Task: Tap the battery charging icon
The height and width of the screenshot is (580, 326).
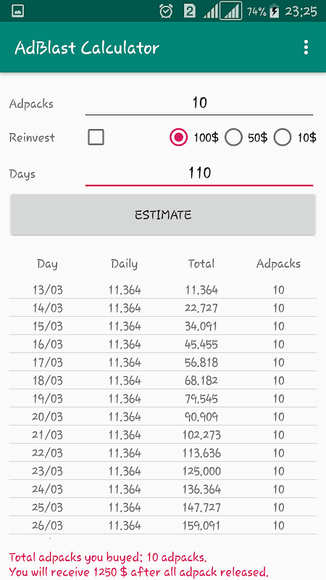Action: click(x=275, y=11)
